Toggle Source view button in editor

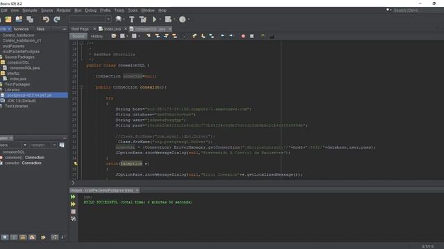click(x=78, y=36)
